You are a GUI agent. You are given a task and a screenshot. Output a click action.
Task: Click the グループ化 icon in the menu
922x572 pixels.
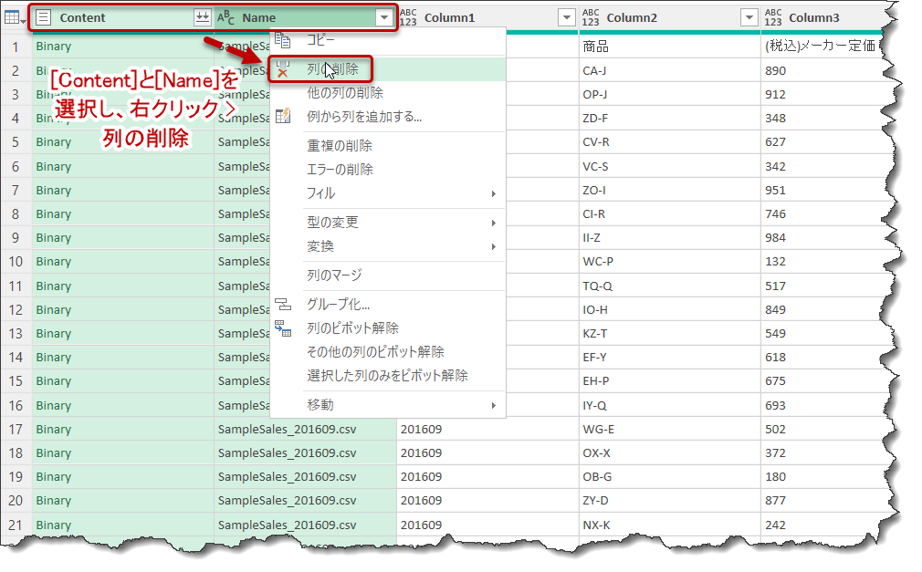click(x=284, y=304)
